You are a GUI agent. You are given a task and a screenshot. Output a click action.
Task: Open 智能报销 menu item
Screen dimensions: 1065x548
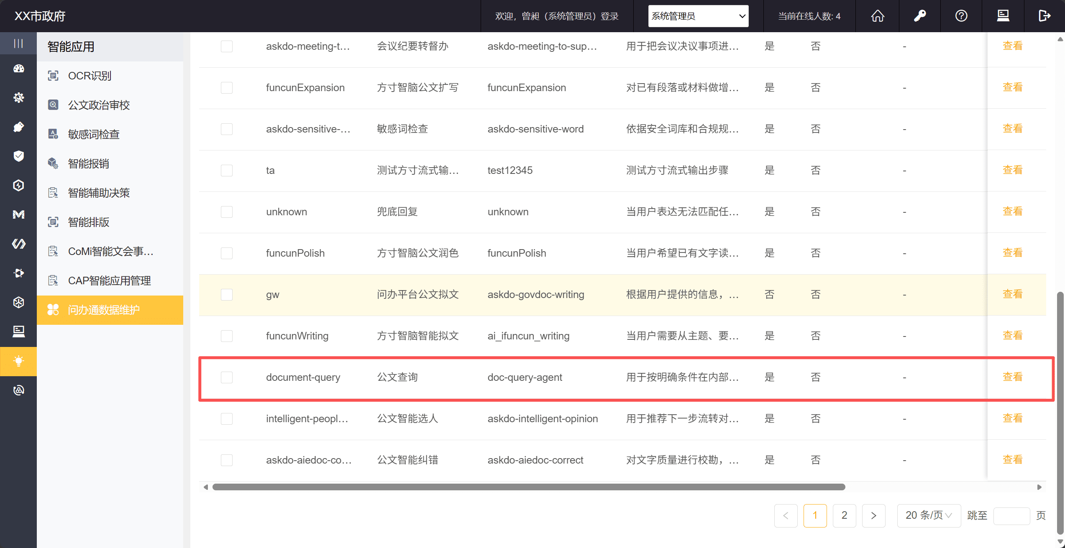click(110, 164)
